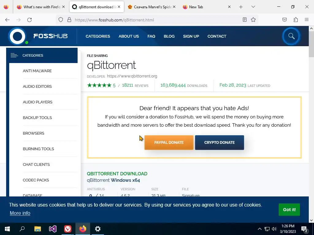The width and height of the screenshot is (314, 235).
Task: Visit developer link qbittorrent.org
Action: coord(132,76)
